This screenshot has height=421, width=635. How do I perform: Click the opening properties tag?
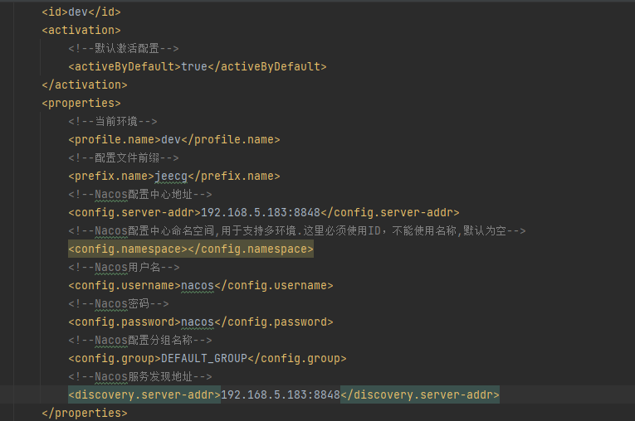81,103
